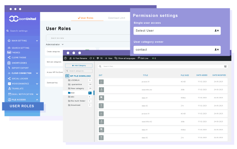The height and width of the screenshot is (149, 237).
Task: Sort by the FILE SIZE column header
Action: click(185, 75)
